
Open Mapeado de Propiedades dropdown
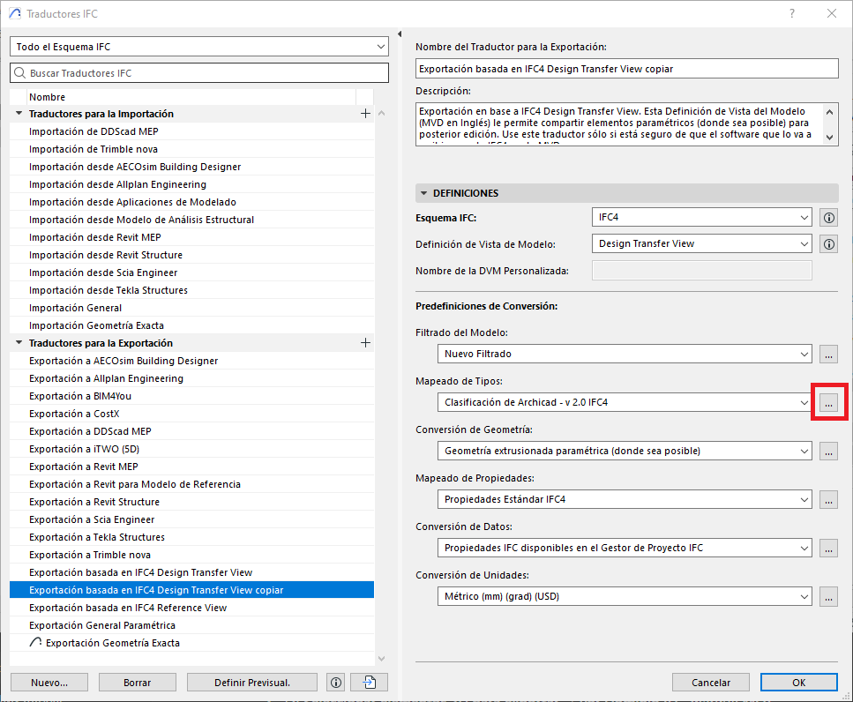coord(624,499)
